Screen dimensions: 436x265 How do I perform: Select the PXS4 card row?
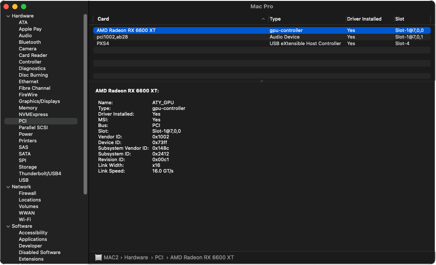pos(262,43)
